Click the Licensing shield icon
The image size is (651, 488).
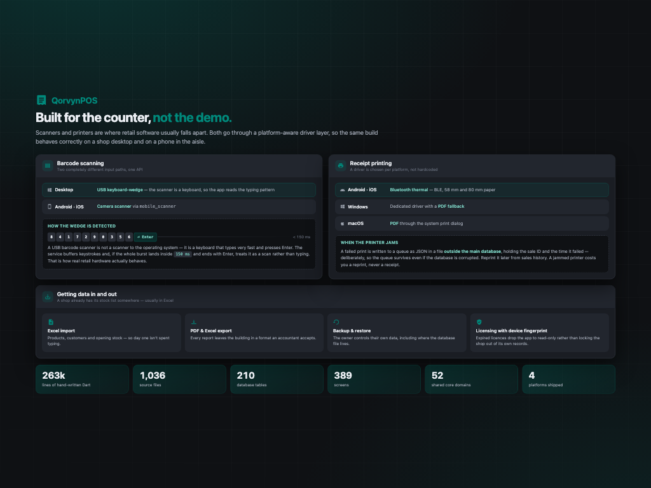479,322
